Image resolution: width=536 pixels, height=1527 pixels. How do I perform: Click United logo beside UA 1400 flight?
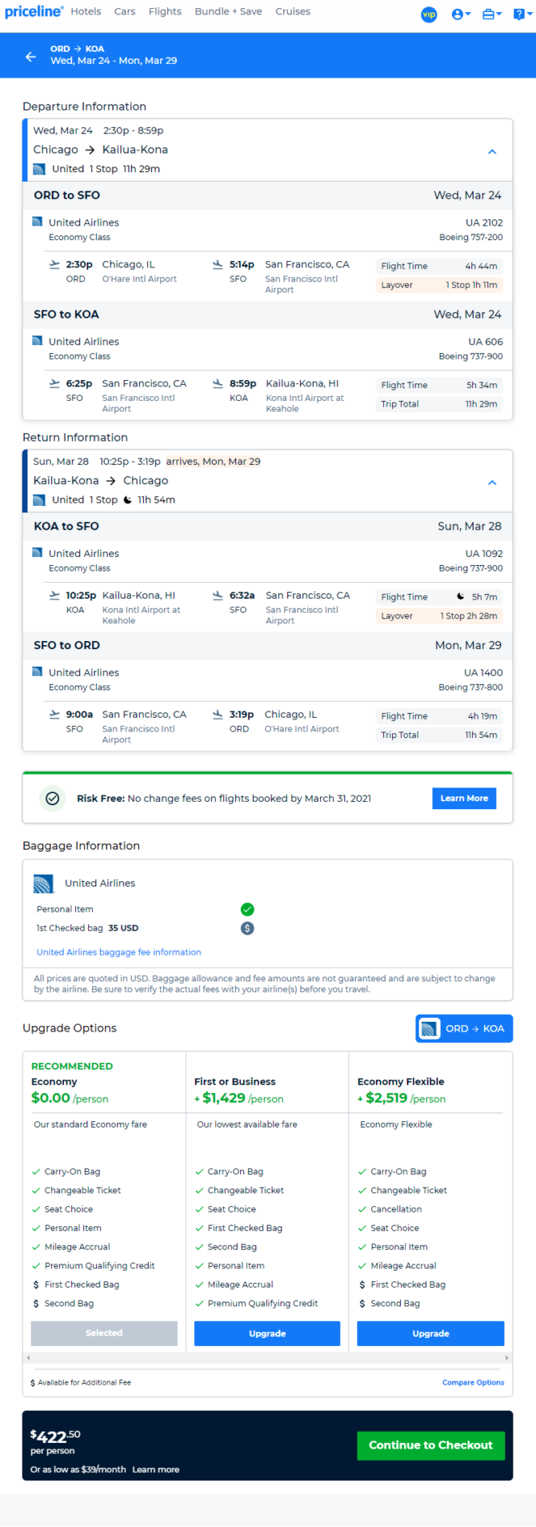coord(37,672)
